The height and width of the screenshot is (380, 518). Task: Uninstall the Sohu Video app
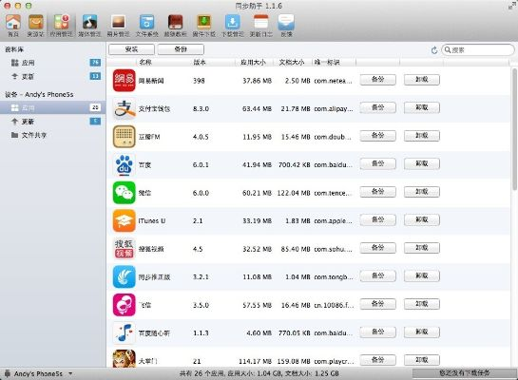422,248
